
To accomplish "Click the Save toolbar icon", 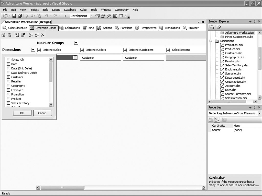I will click(x=14, y=16).
